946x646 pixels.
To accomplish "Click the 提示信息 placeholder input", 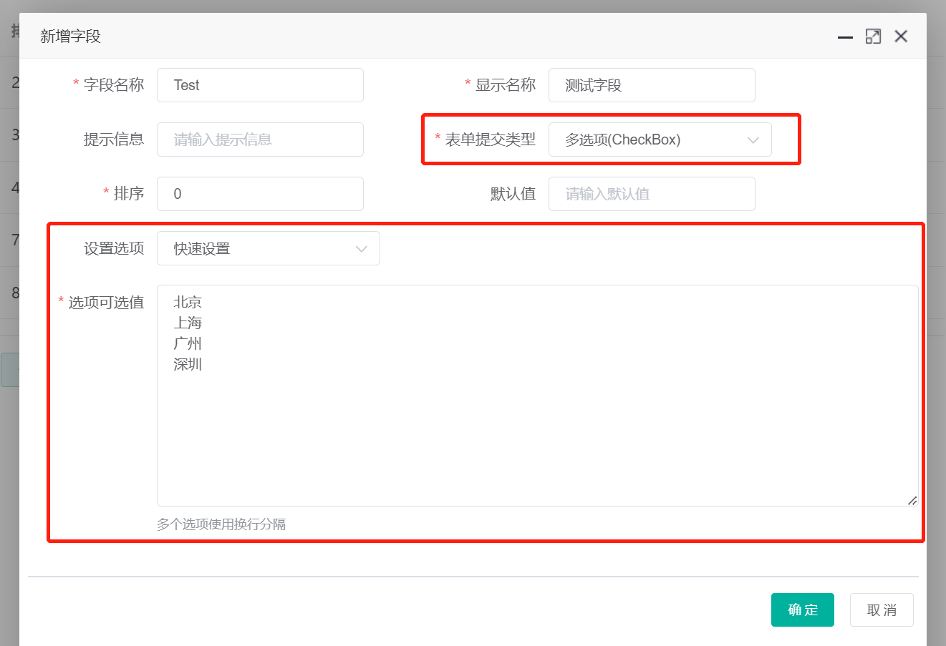I will [260, 140].
